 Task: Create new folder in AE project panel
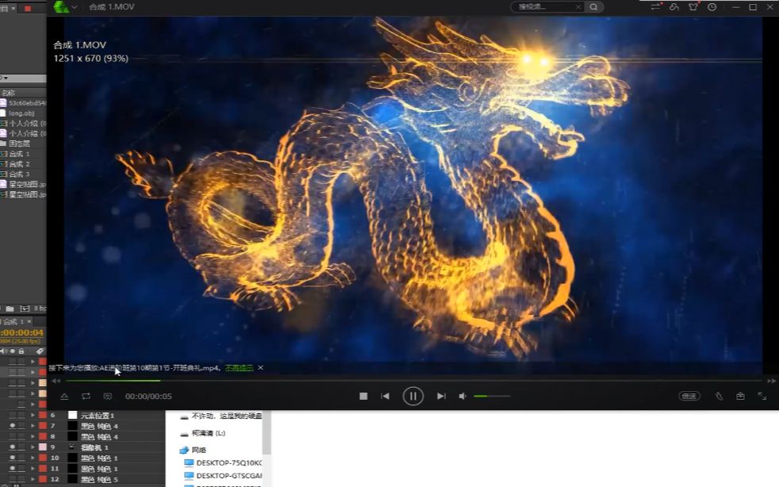click(x=10, y=309)
